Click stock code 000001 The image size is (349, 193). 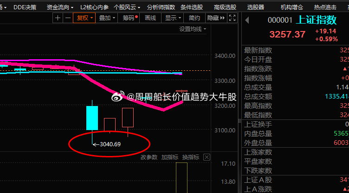tap(280, 20)
